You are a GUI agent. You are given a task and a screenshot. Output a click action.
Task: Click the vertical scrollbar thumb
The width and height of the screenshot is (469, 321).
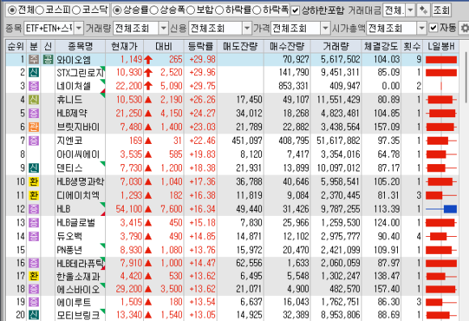467,77
